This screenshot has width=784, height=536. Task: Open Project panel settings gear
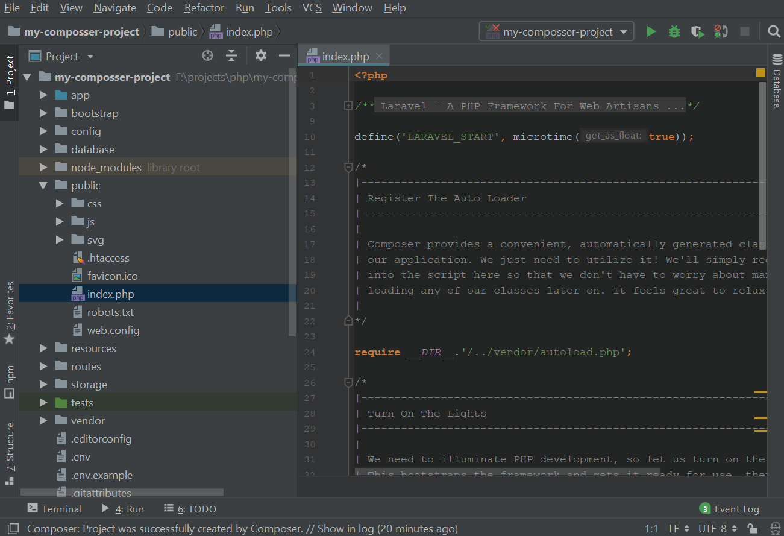click(260, 56)
